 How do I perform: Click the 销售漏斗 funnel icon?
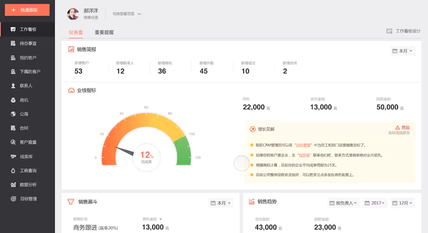[x=71, y=202]
